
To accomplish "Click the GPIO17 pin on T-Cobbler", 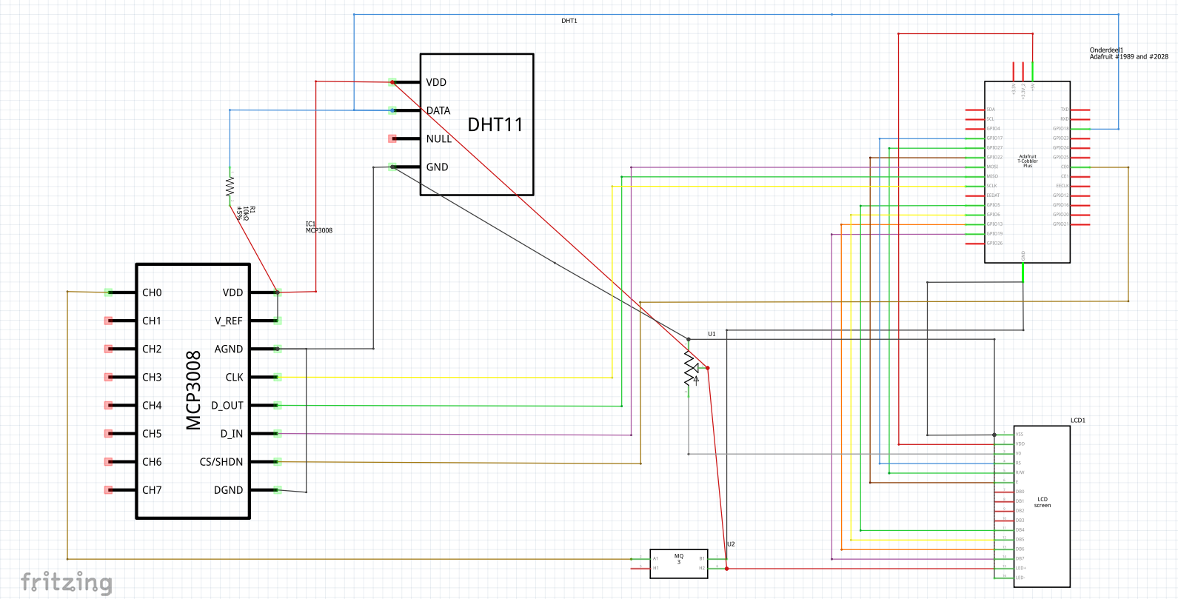I will point(994,138).
